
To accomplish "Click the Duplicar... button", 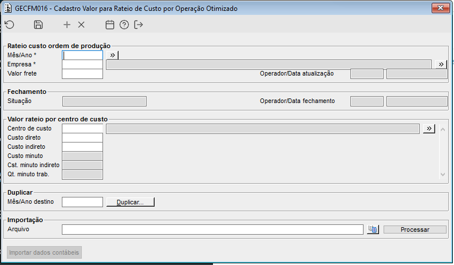I will [x=131, y=202].
